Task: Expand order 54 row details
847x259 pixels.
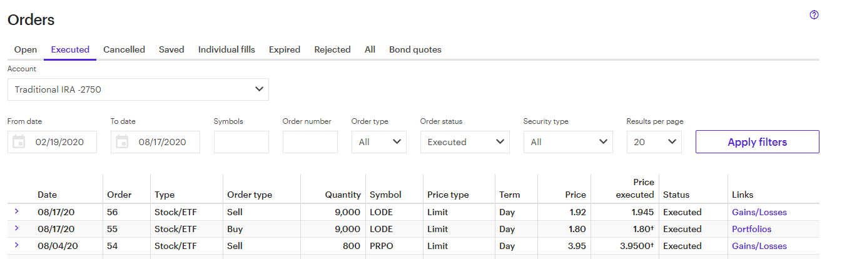Action: 16,245
